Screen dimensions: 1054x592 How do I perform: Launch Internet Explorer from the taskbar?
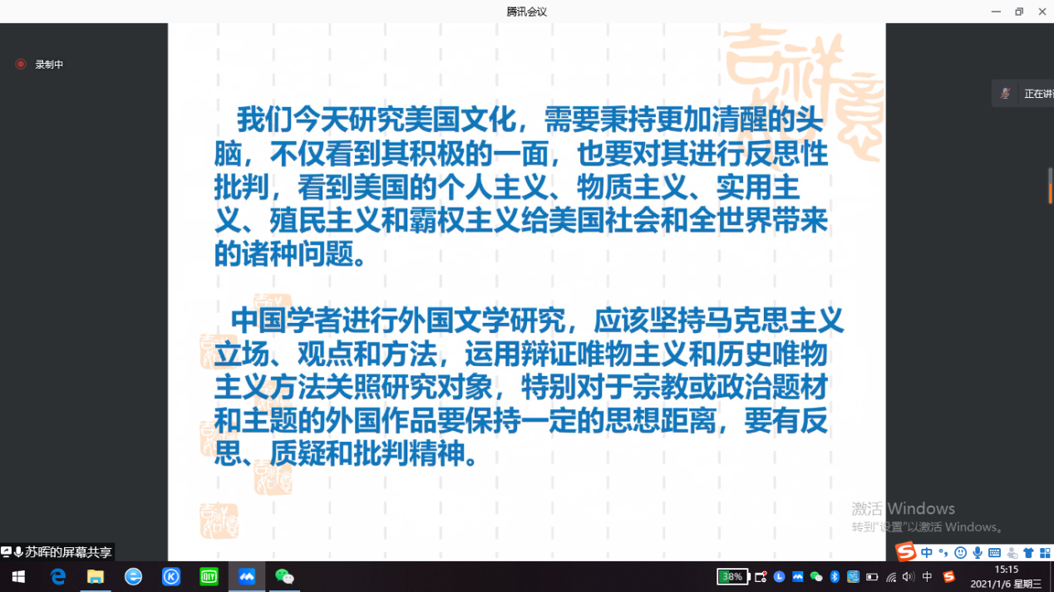[133, 577]
